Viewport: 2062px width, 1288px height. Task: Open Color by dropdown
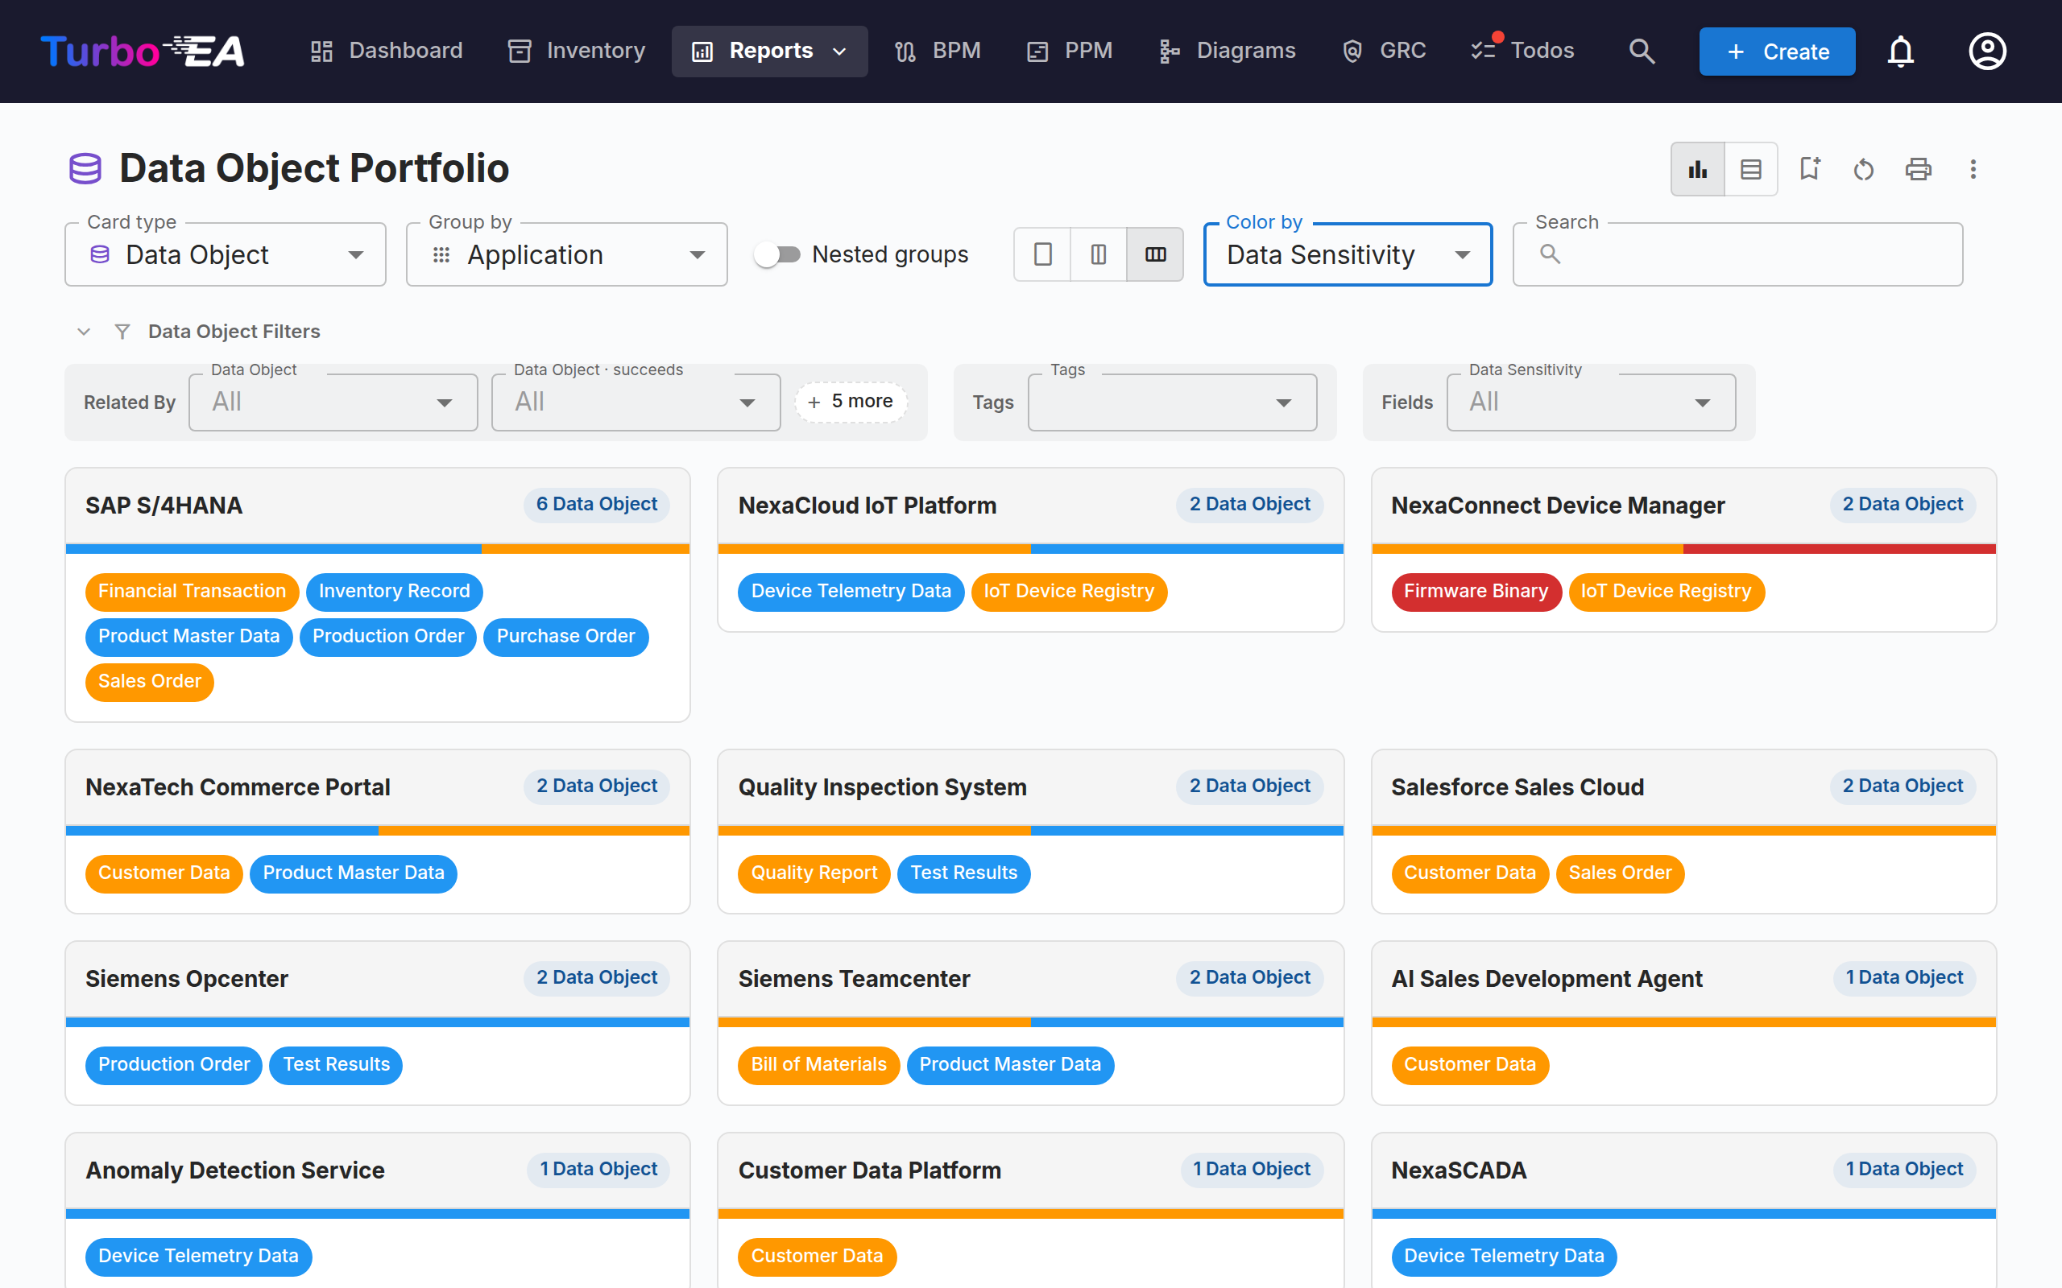point(1348,254)
